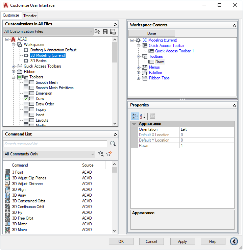Toggle the green Toolbars parent checkbox
Viewport: 243px width, 250px height.
(20, 77)
